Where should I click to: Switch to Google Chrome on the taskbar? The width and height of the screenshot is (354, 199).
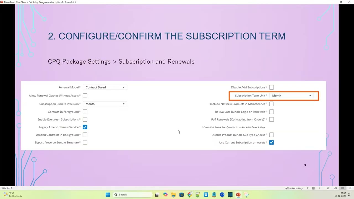[190, 195]
